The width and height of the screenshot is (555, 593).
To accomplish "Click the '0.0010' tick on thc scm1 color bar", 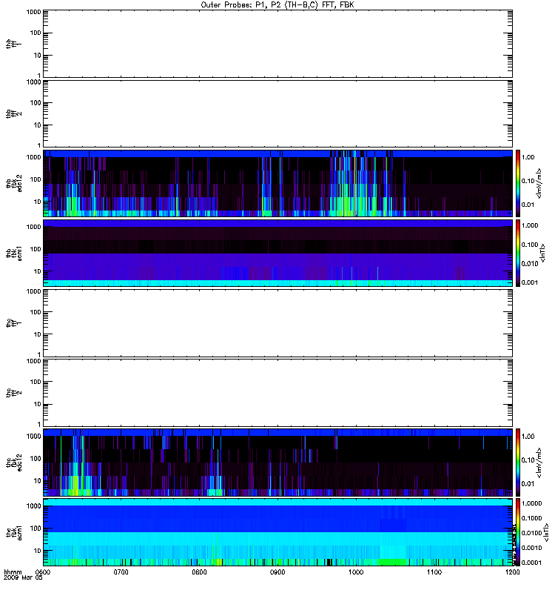I will click(x=531, y=548).
